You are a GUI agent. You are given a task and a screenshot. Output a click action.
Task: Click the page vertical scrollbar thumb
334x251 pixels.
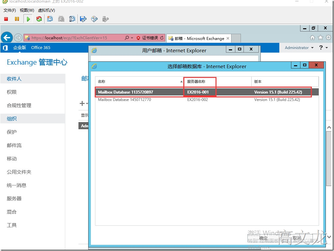pos(329,158)
